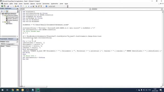Click View Object icon in Project panel
Viewport: 164px width, 92px height.
(x=4, y=11)
